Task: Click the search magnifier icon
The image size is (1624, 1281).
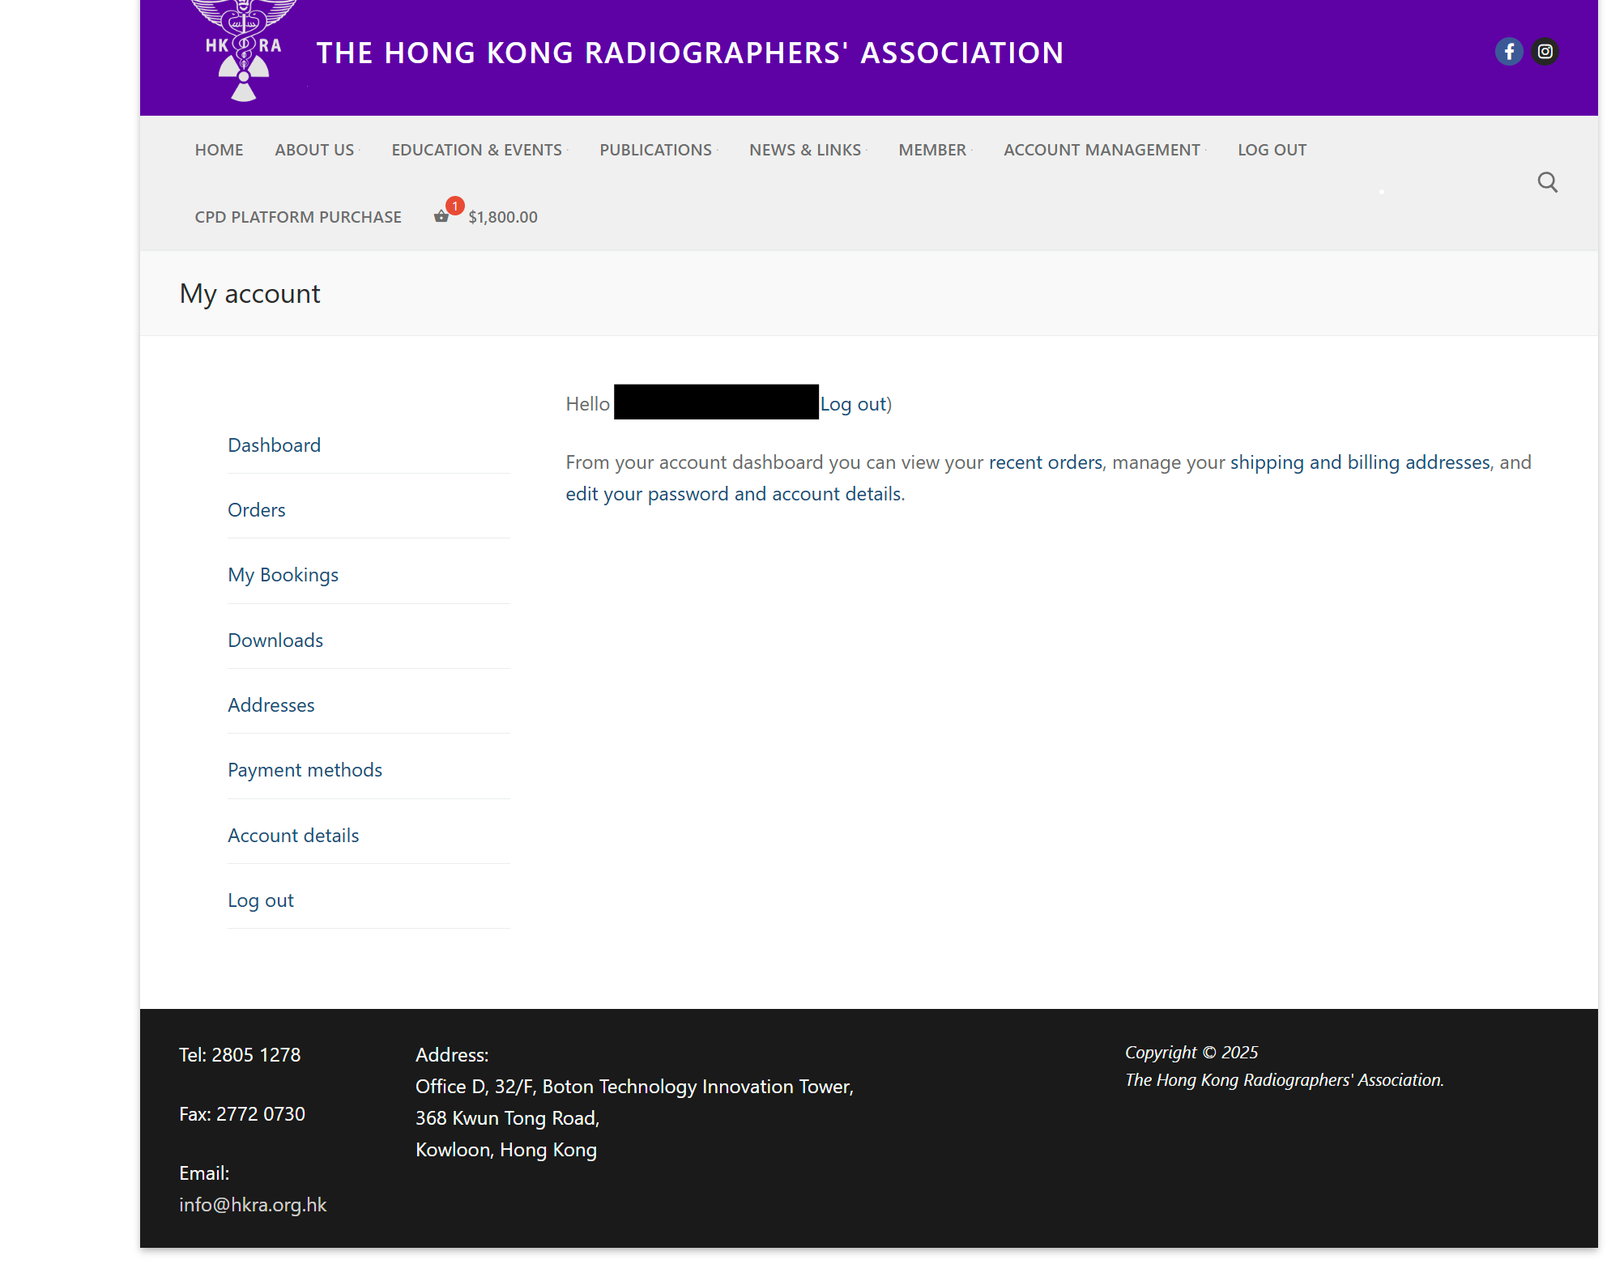Action: pos(1547,182)
